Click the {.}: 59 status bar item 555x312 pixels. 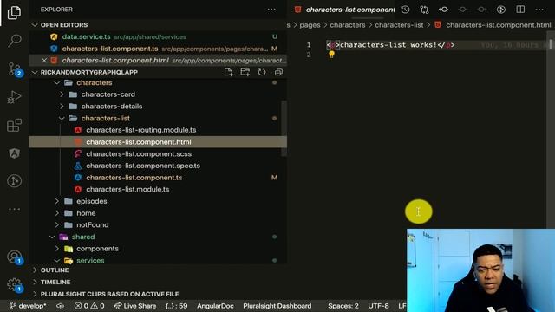click(176, 306)
